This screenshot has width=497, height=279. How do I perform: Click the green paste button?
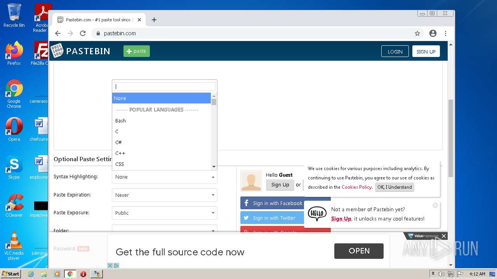137,51
